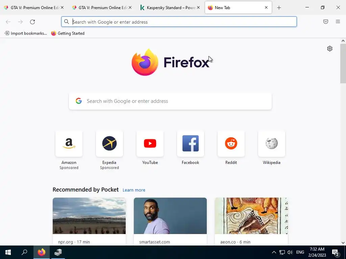Click the Amazon shortcut tile
The image size is (346, 259).
pos(69,144)
